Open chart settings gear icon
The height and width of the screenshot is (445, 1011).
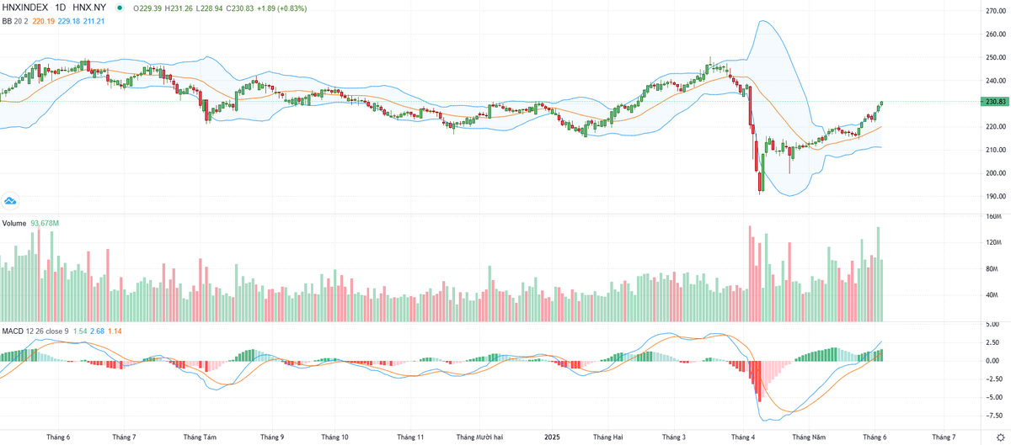[x=998, y=437]
